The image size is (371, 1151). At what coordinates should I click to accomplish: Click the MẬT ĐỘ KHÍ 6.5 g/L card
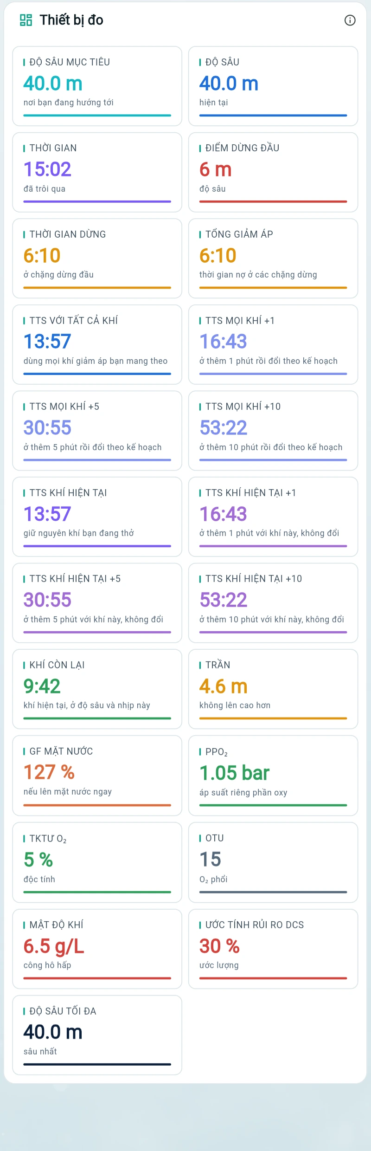tap(97, 949)
